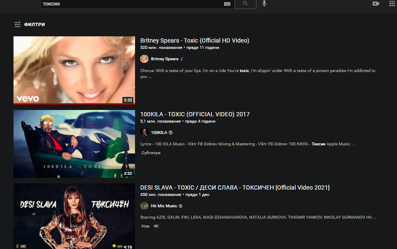The image size is (397, 249).
Task: Click the Субтитри badge under 100KILA video
Action: [151, 153]
